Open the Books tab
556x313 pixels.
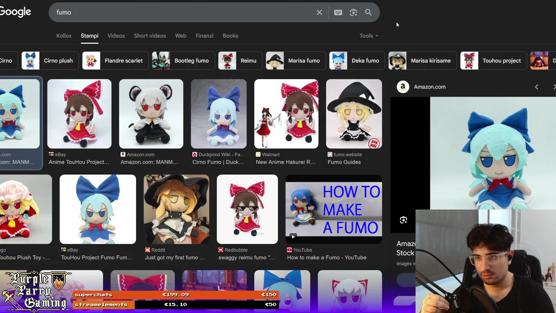(x=230, y=36)
